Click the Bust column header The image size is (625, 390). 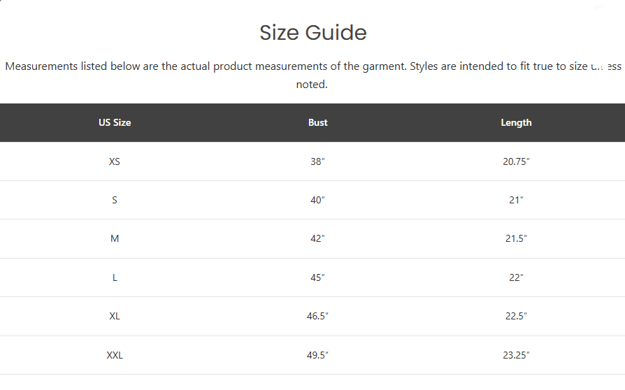(x=317, y=123)
